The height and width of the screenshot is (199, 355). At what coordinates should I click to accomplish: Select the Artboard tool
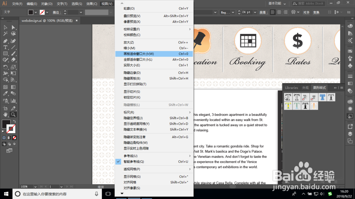click(x=5, y=108)
